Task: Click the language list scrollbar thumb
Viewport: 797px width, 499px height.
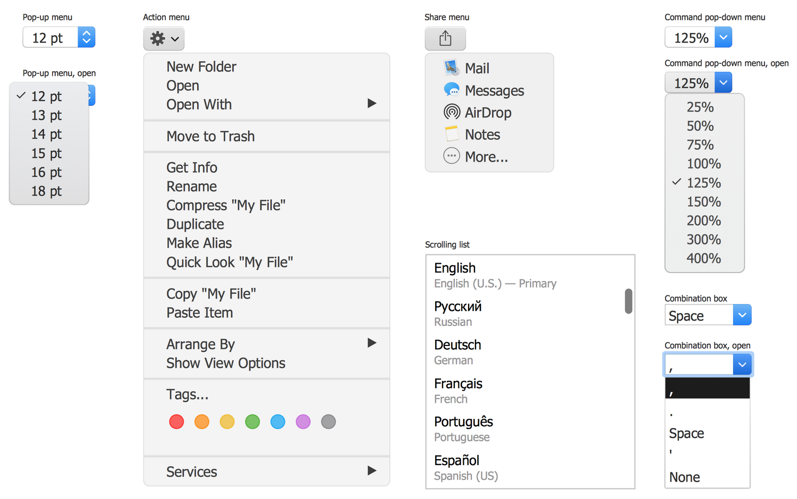Action: coord(629,301)
